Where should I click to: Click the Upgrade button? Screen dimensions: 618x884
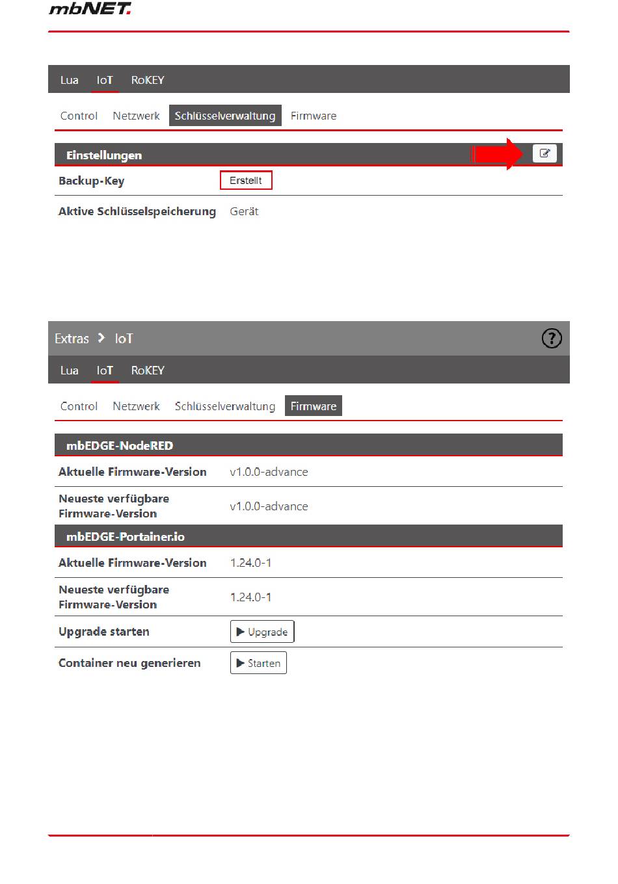pos(262,632)
